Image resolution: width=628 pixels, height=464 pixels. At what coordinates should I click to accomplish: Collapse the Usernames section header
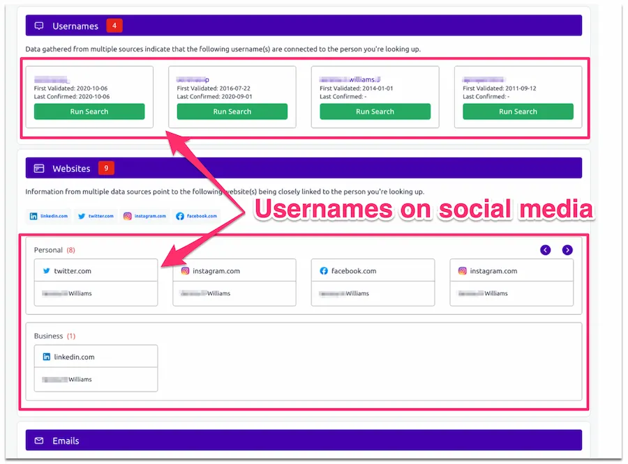click(304, 26)
